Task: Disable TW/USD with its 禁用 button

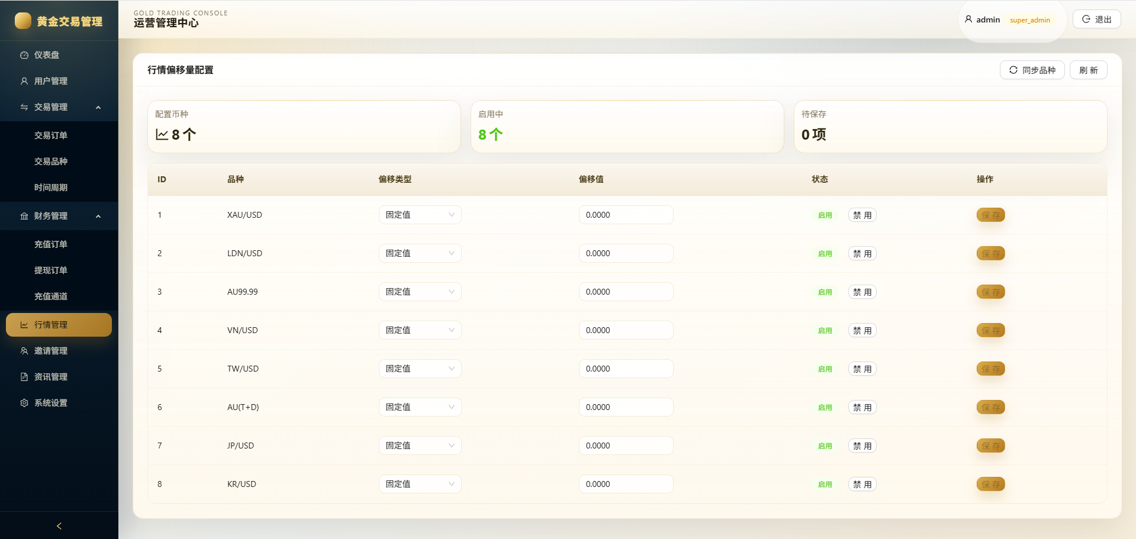Action: click(863, 369)
